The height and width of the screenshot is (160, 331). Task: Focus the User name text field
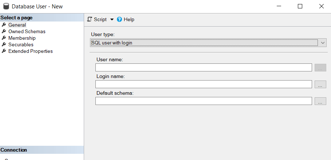click(x=204, y=67)
